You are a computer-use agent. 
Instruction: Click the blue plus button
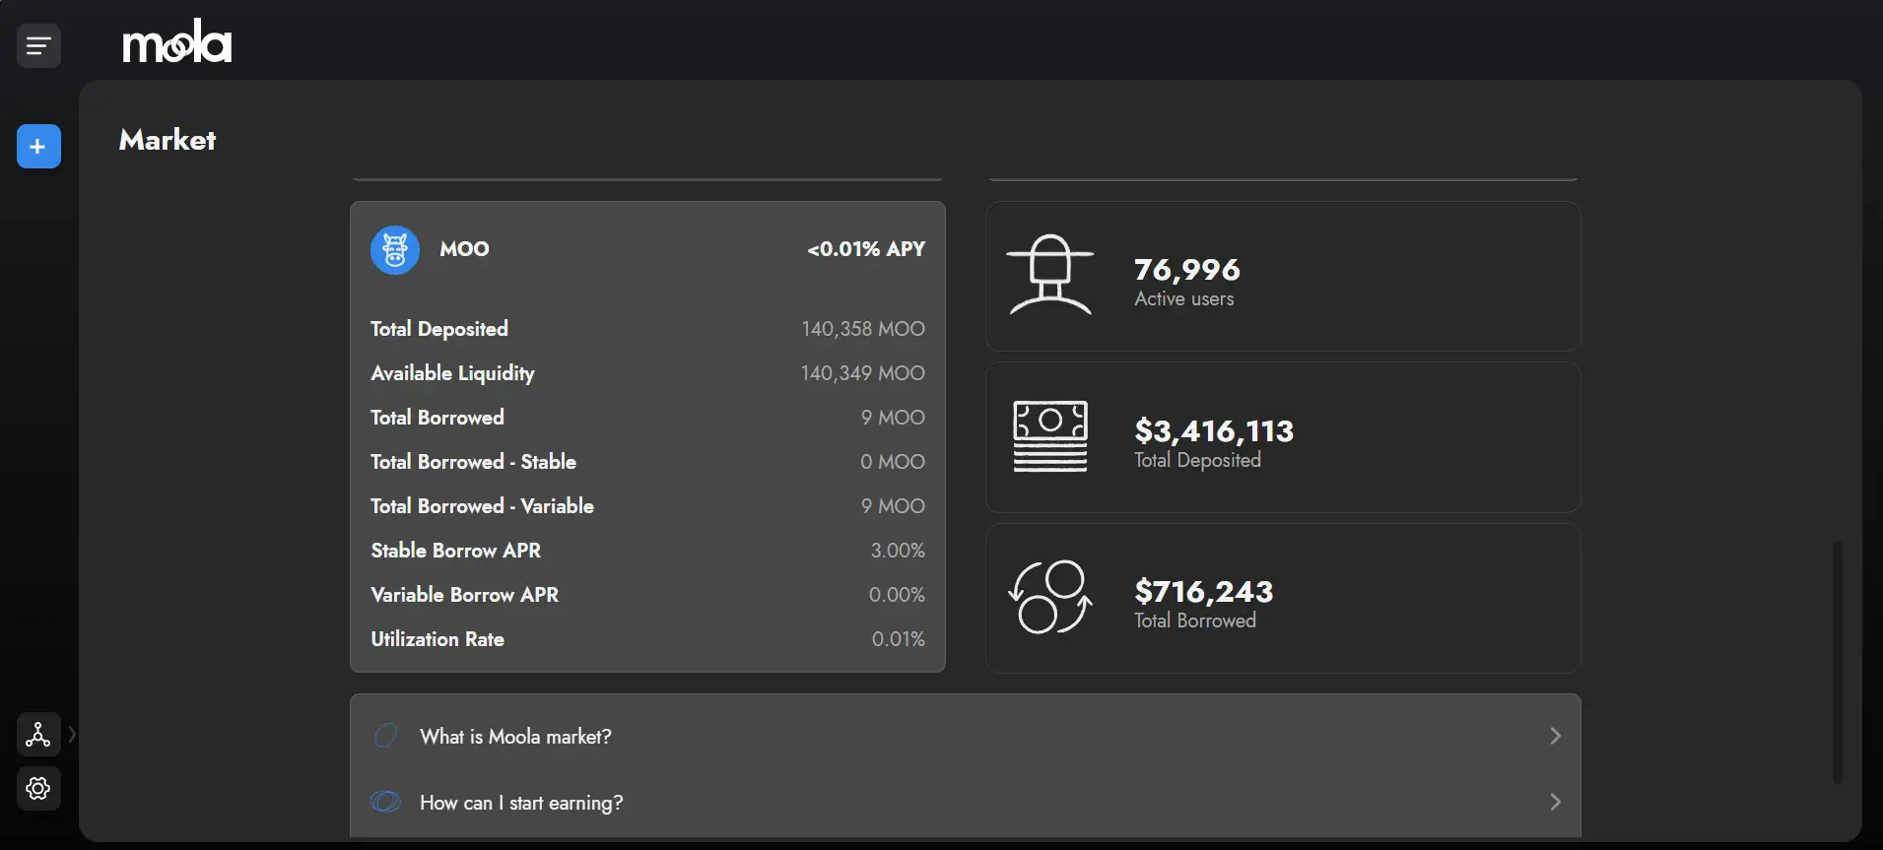tap(38, 147)
